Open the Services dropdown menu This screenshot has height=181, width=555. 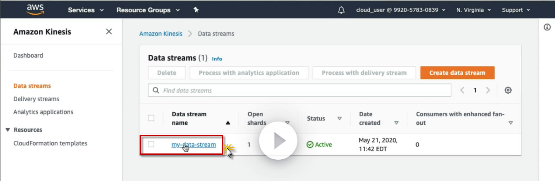86,10
